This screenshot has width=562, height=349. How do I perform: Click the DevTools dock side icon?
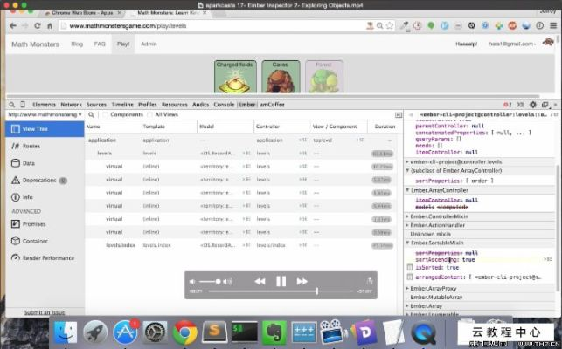[545, 105]
